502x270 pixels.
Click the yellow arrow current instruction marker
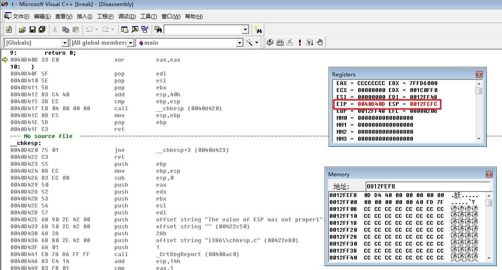pos(5,60)
